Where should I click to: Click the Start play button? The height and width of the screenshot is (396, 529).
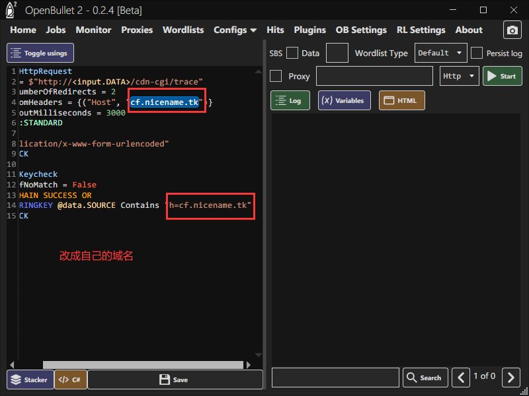[x=502, y=76]
